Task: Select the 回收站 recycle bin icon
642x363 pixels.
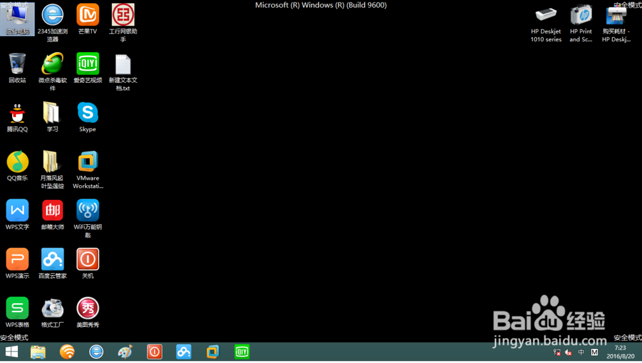Action: pyautogui.click(x=17, y=68)
